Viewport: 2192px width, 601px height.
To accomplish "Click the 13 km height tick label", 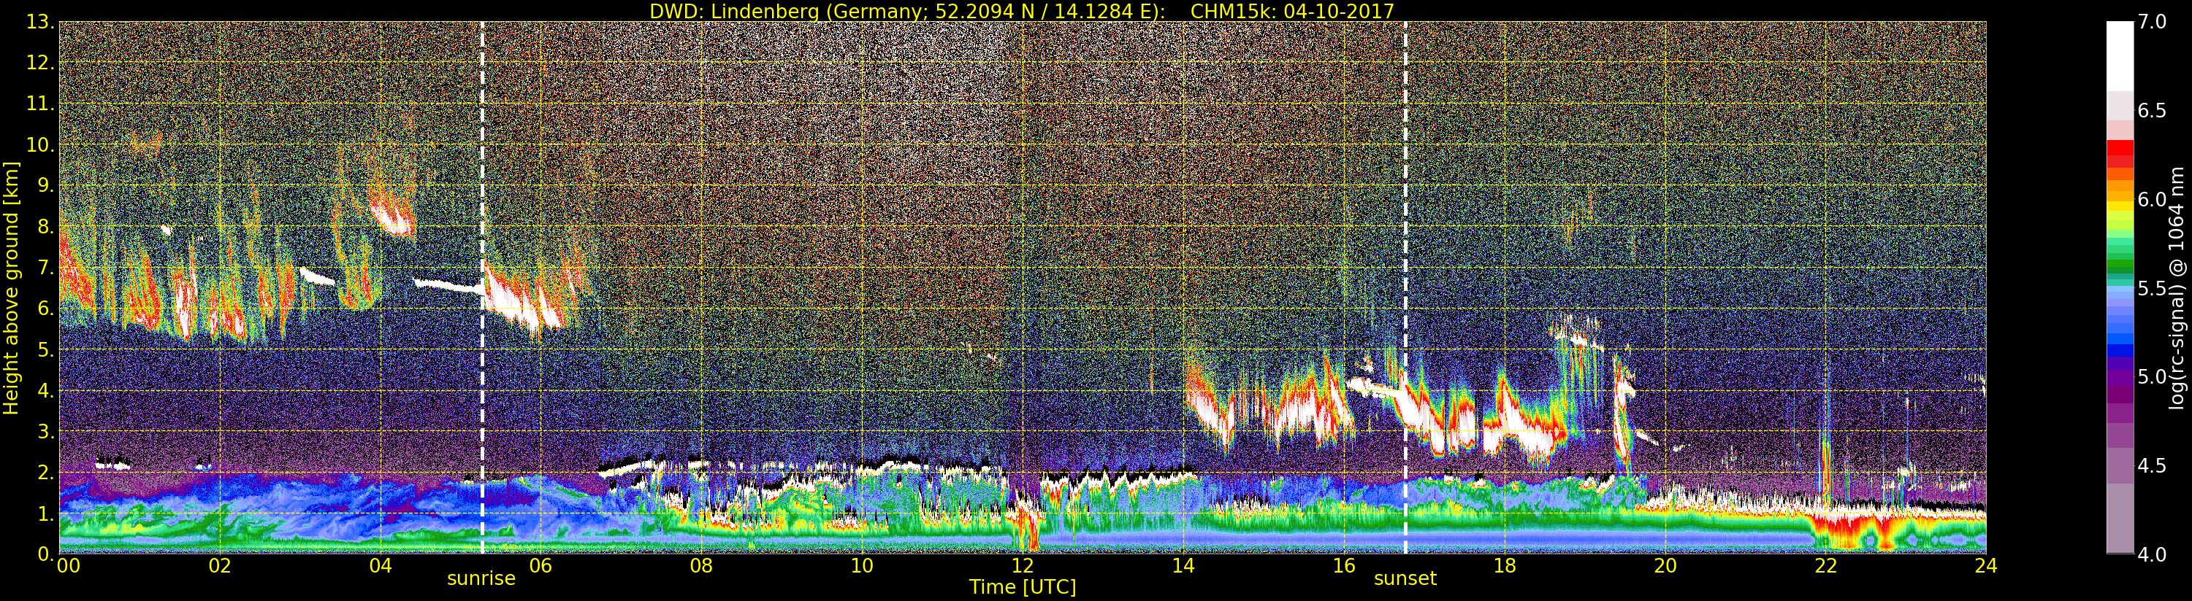I will pyautogui.click(x=40, y=22).
